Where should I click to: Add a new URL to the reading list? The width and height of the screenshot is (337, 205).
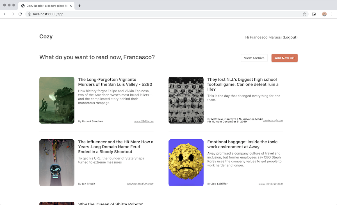(x=284, y=58)
